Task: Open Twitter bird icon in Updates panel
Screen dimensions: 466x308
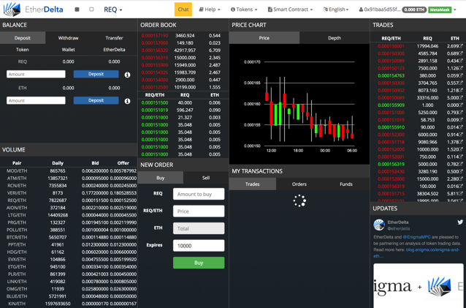Action: click(x=460, y=222)
